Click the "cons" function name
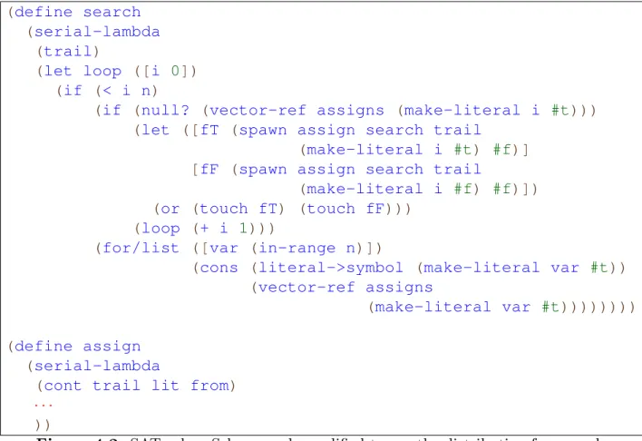Image resolution: width=642 pixels, height=441 pixels. 219,268
